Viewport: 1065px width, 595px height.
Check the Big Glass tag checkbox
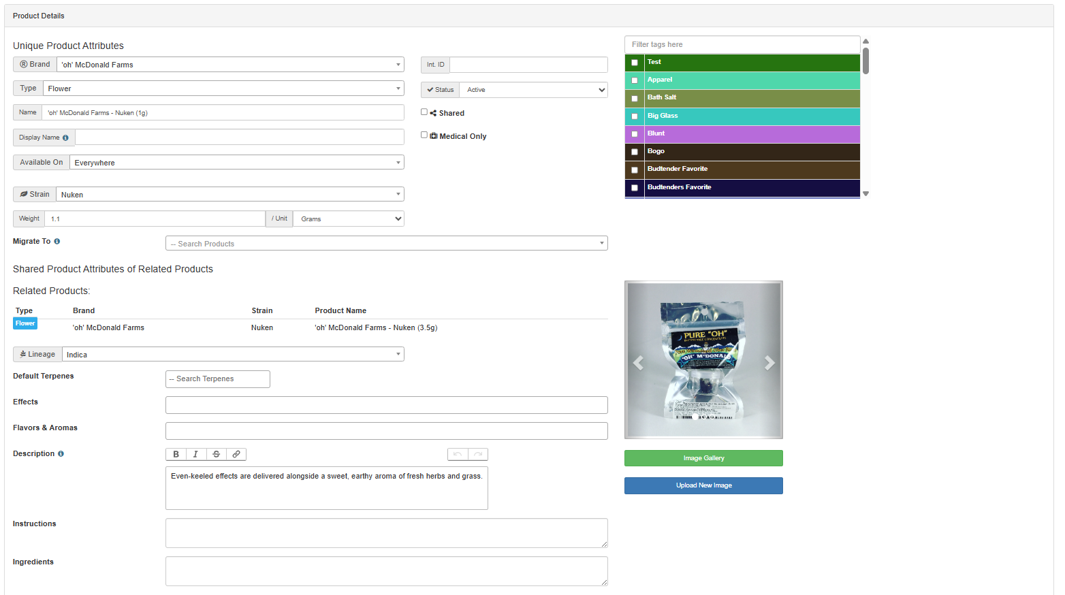(635, 116)
